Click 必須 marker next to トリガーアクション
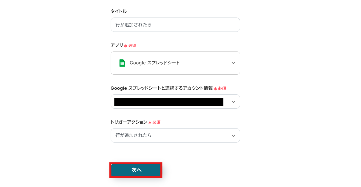The image size is (361, 187). coord(156,122)
